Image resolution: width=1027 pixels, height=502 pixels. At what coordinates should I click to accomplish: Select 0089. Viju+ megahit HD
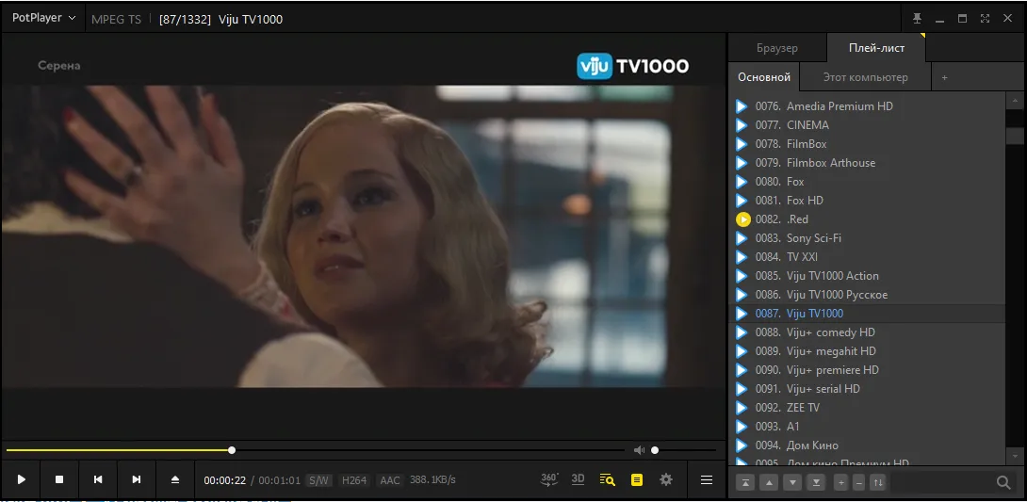click(x=867, y=351)
